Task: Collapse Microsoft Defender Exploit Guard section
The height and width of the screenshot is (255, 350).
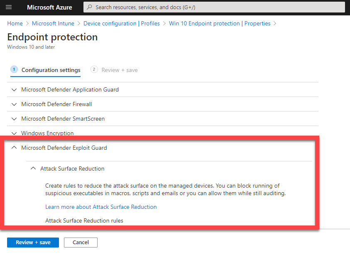Action: point(64,148)
